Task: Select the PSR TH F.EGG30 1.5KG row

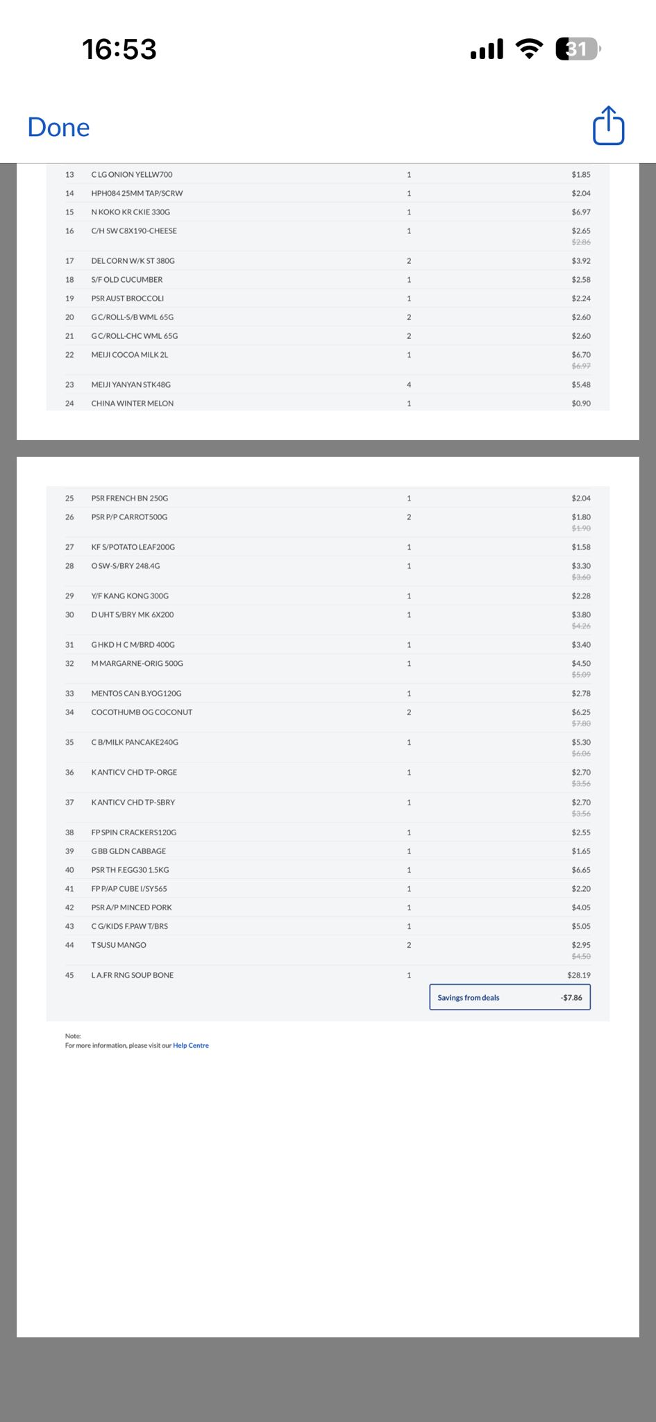Action: point(328,869)
